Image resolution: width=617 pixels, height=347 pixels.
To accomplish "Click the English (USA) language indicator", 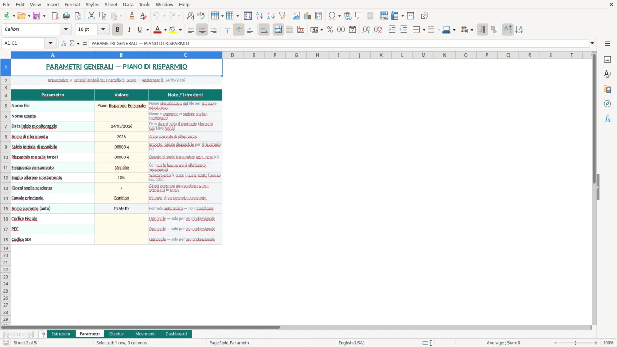I will pyautogui.click(x=351, y=343).
